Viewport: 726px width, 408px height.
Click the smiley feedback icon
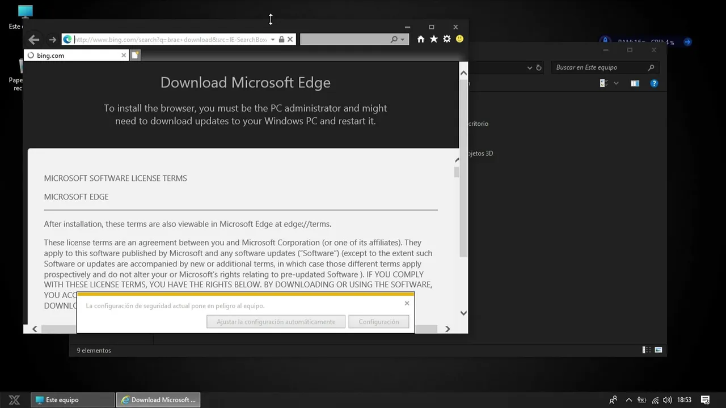point(459,39)
